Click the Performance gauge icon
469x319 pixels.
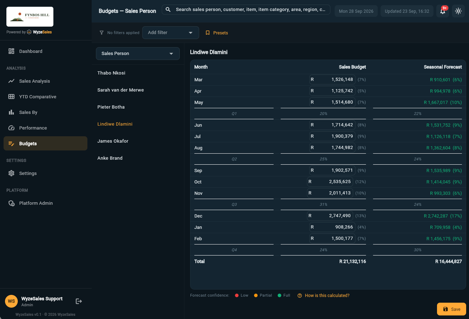click(11, 128)
